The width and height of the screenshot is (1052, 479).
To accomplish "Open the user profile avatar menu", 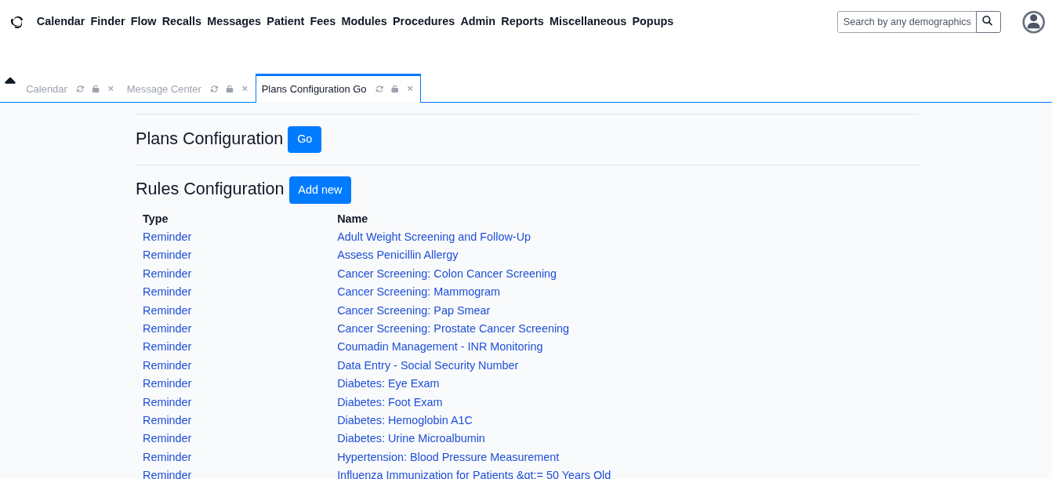I will (x=1033, y=22).
